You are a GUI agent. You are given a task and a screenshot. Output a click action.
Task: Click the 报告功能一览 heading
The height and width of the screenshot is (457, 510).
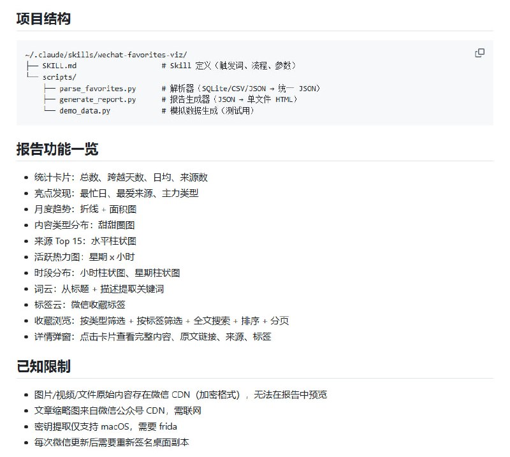coord(55,149)
